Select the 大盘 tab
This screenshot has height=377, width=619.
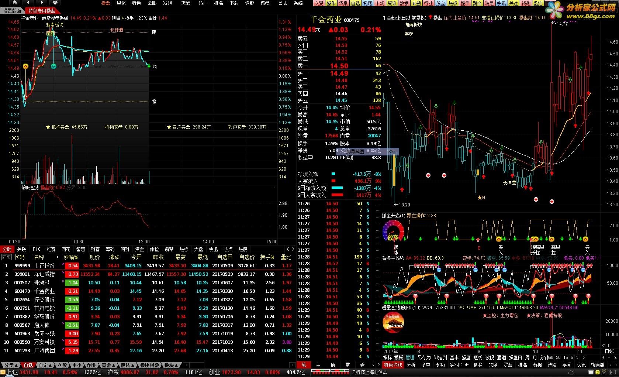[198, 249]
